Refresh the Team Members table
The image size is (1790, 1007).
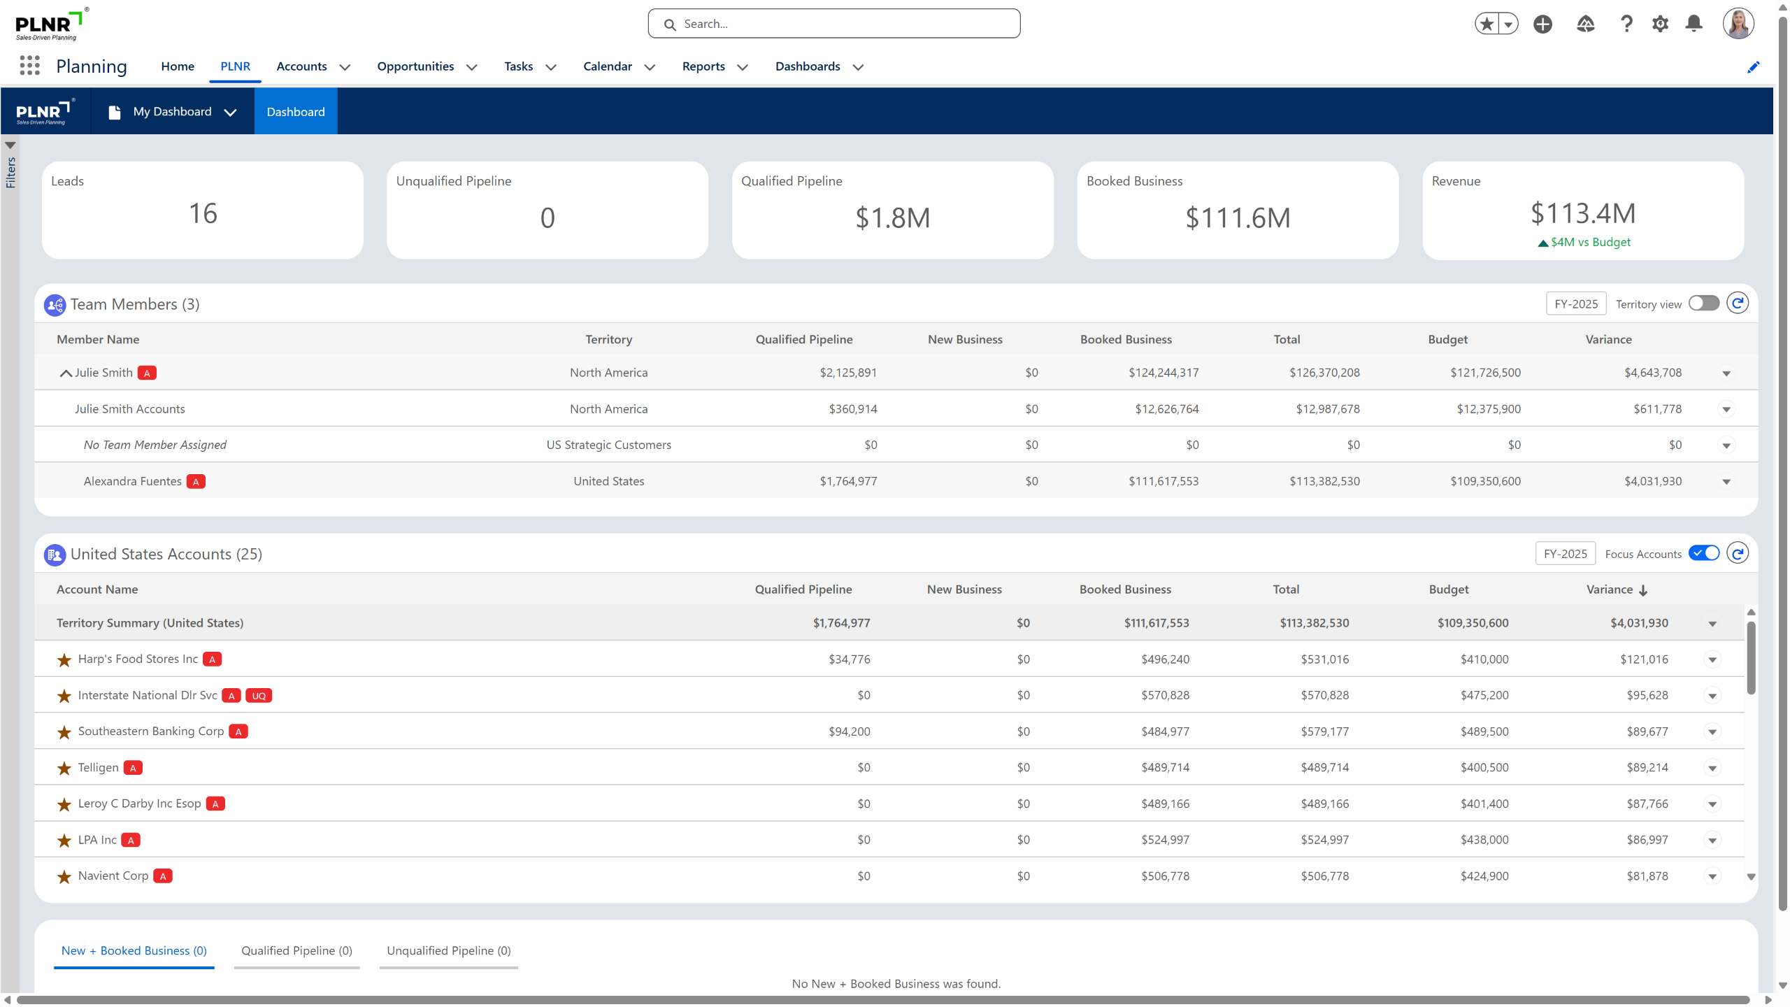point(1738,303)
